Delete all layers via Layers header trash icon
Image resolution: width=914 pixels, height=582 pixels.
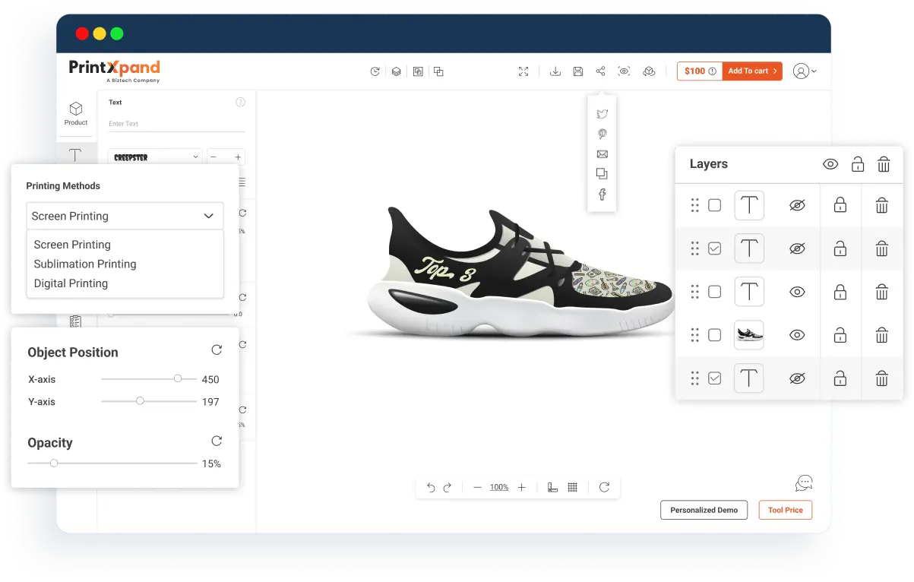[884, 164]
